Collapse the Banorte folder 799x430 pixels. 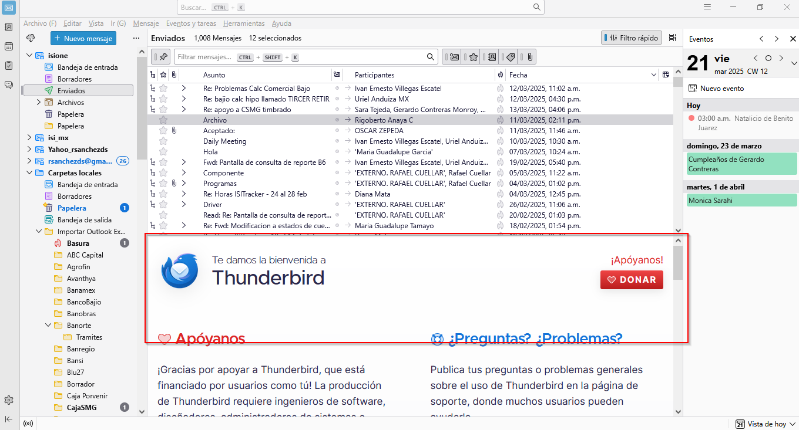[x=48, y=326]
